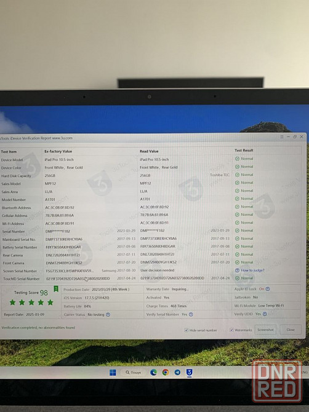Viewport: 309px width, 412px height.
Task: Launch Google Chrome from taskbar
Action: 166,372
